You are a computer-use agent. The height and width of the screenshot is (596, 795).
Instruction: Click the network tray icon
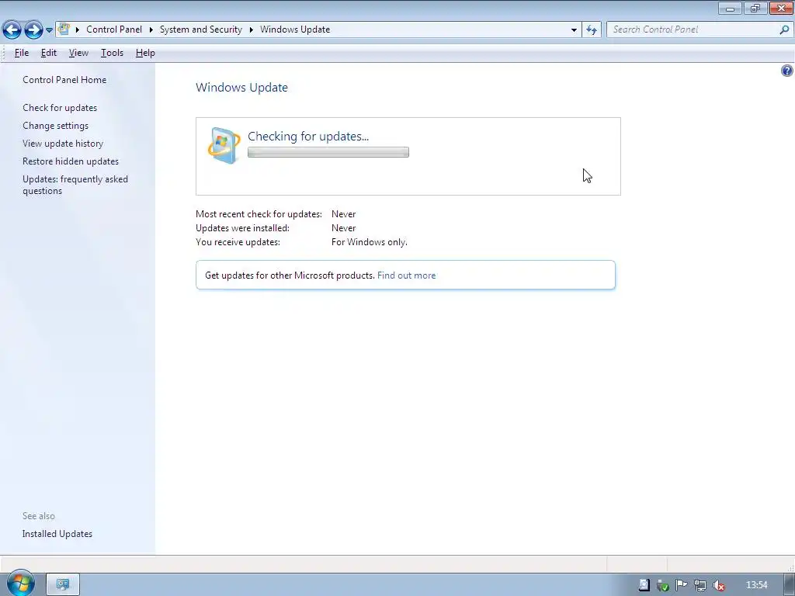tap(700, 585)
